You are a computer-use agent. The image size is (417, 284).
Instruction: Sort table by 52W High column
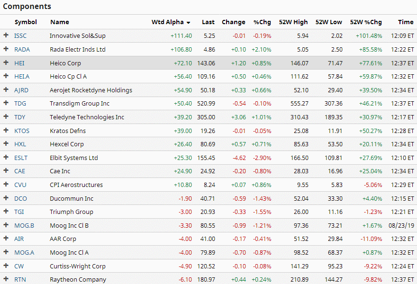click(x=293, y=22)
